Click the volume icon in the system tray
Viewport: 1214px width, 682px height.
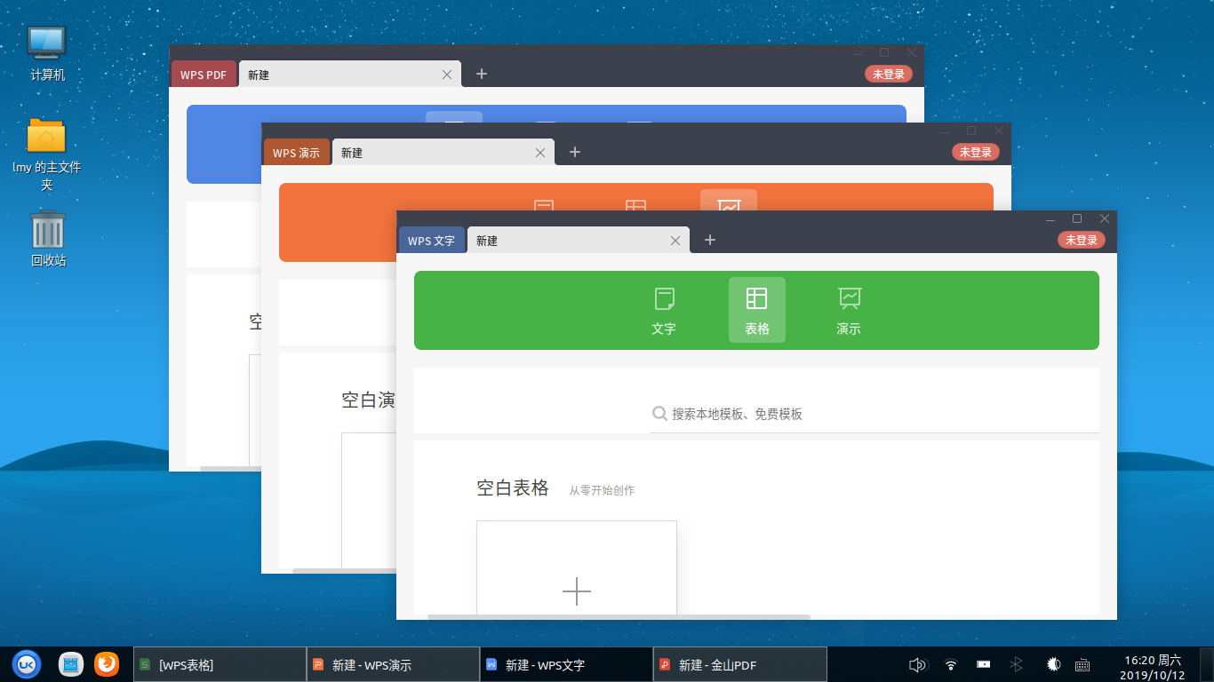point(918,663)
